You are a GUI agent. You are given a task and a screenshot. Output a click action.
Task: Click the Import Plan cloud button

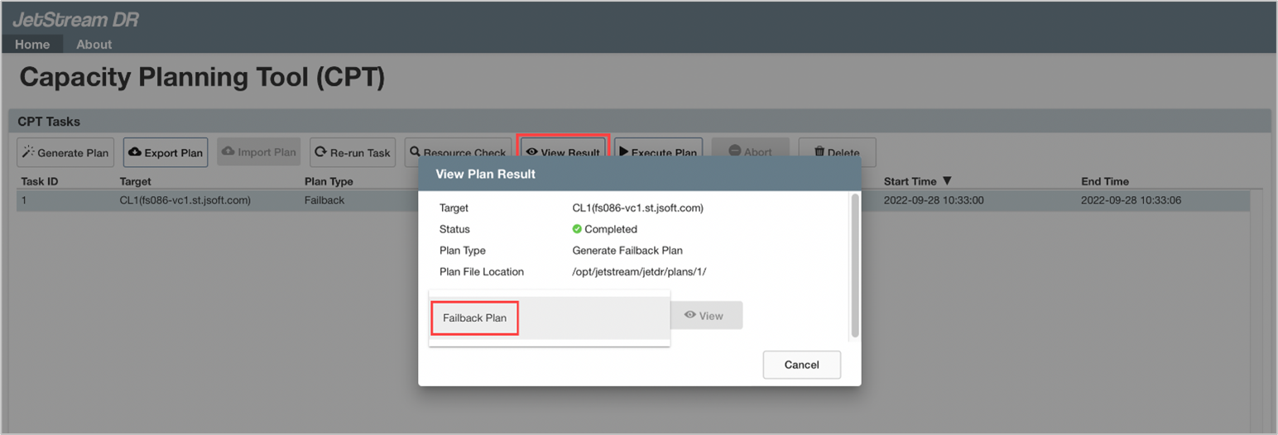coord(259,152)
